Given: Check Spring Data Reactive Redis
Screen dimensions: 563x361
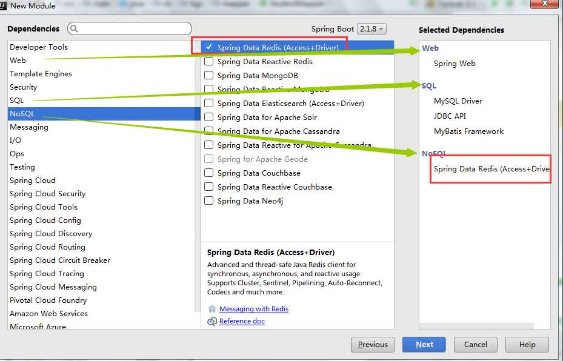Looking at the screenshot, I should tap(209, 61).
